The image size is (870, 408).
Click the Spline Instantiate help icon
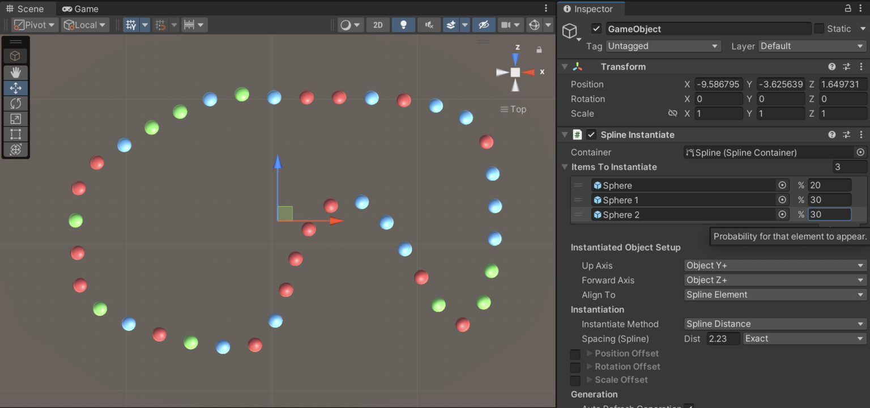point(831,134)
